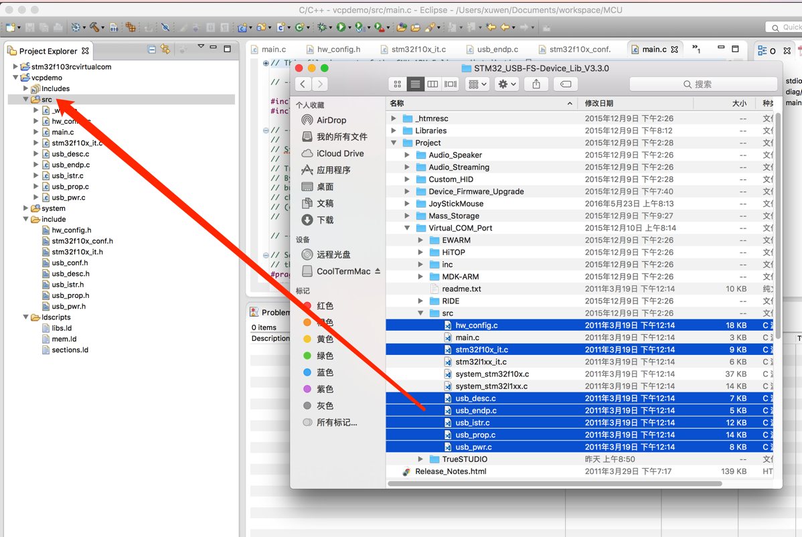
Task: Toggle Link with Editor in Project Explorer
Action: tap(165, 49)
